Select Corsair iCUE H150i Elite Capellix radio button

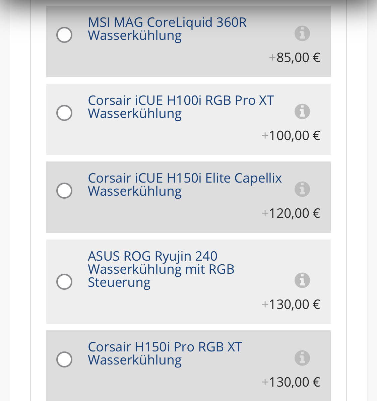(x=64, y=191)
